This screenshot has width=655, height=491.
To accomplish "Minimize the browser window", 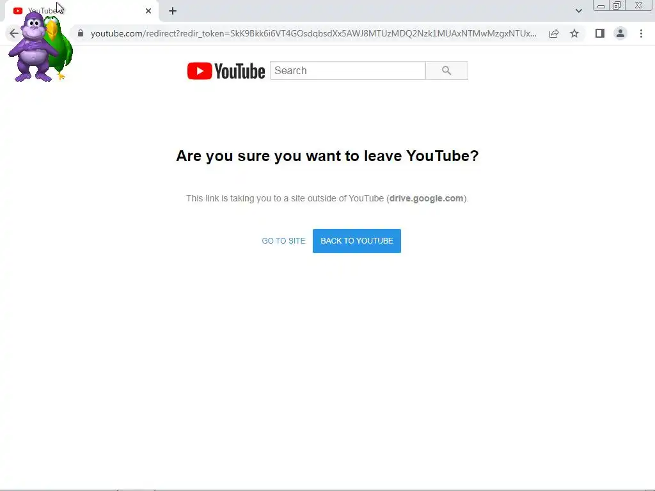I will pyautogui.click(x=601, y=6).
